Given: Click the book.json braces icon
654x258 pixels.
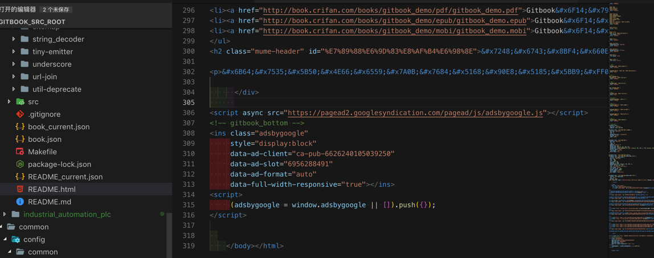Looking at the screenshot, I should 19,139.
